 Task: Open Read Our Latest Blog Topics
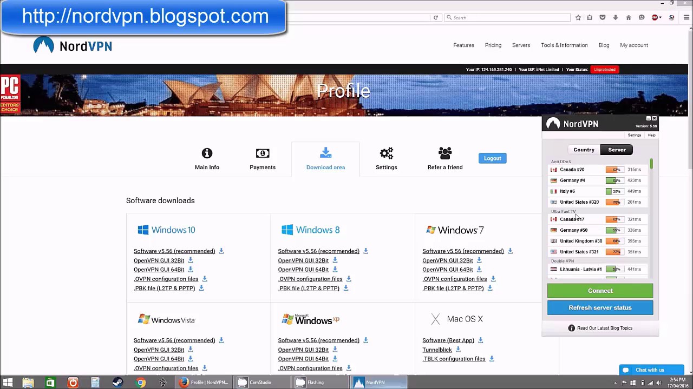pos(600,328)
